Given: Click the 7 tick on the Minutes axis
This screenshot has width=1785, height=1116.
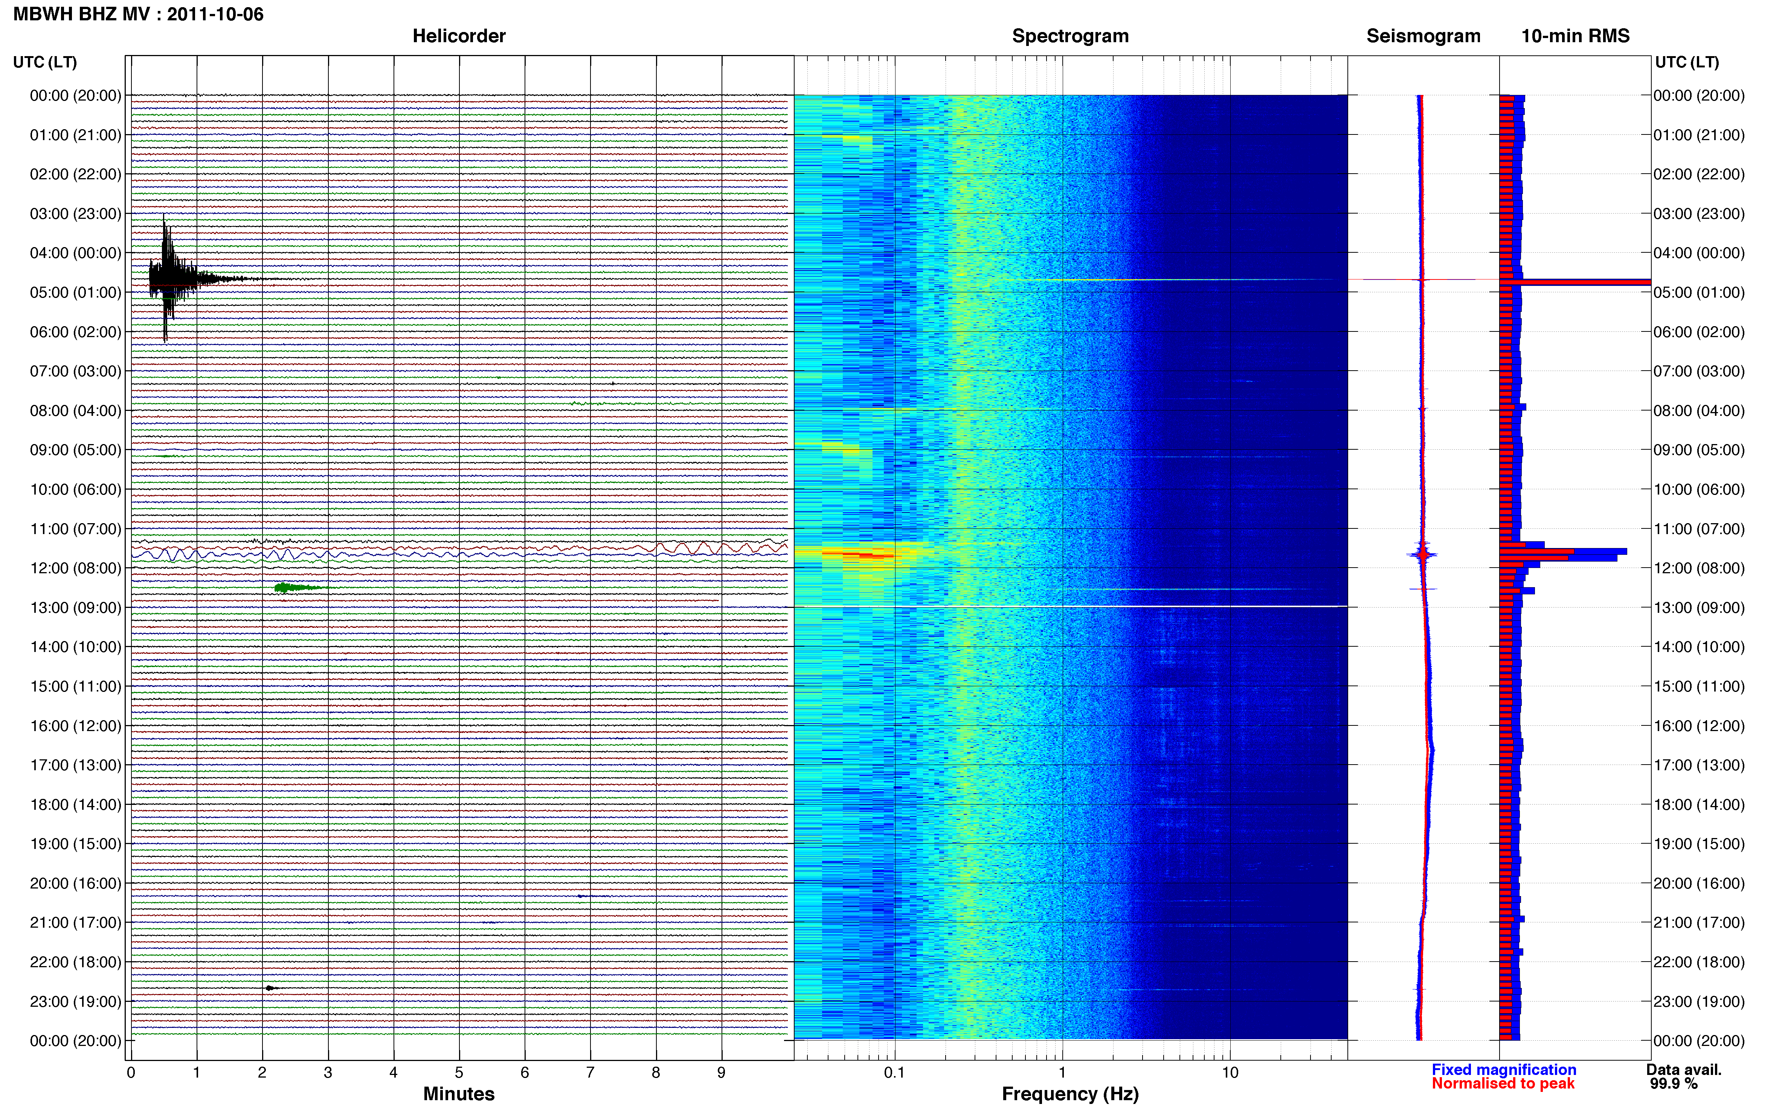Looking at the screenshot, I should pos(590,1072).
